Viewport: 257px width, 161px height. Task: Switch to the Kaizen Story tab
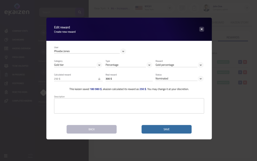[x=239, y=23]
